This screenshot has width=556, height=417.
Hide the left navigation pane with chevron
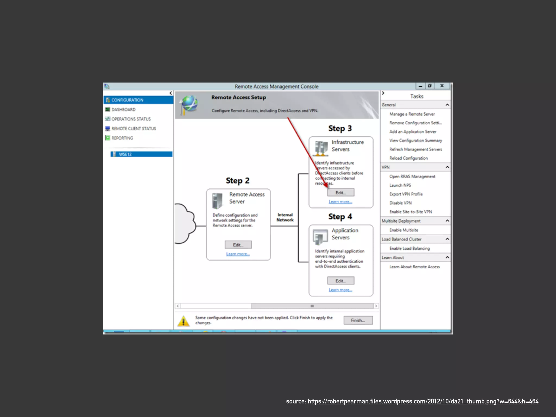(x=171, y=93)
